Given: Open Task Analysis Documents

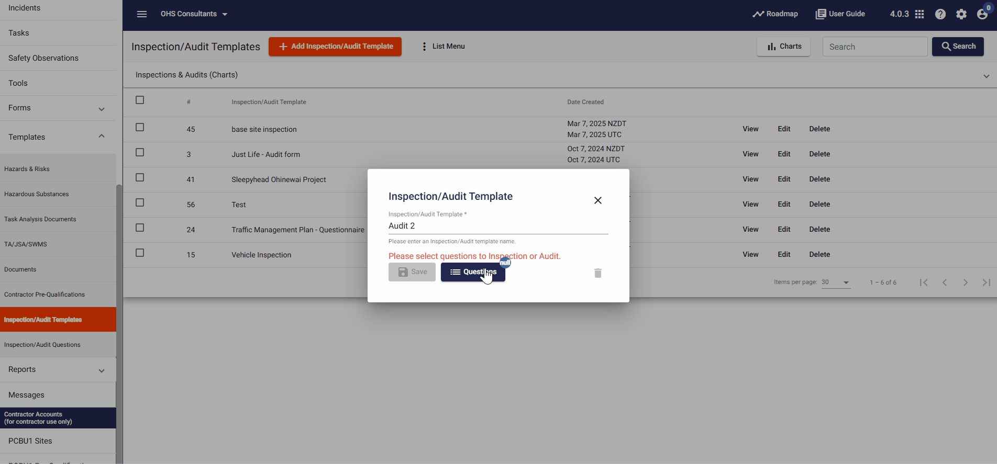Looking at the screenshot, I should (x=58, y=219).
